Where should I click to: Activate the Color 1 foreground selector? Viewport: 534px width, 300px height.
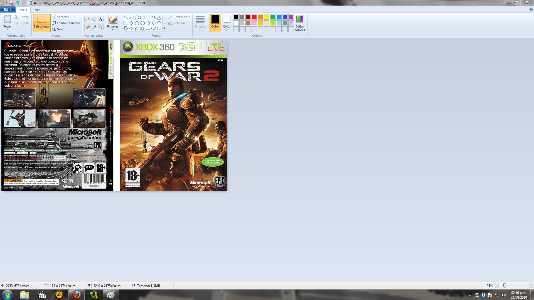tap(215, 23)
